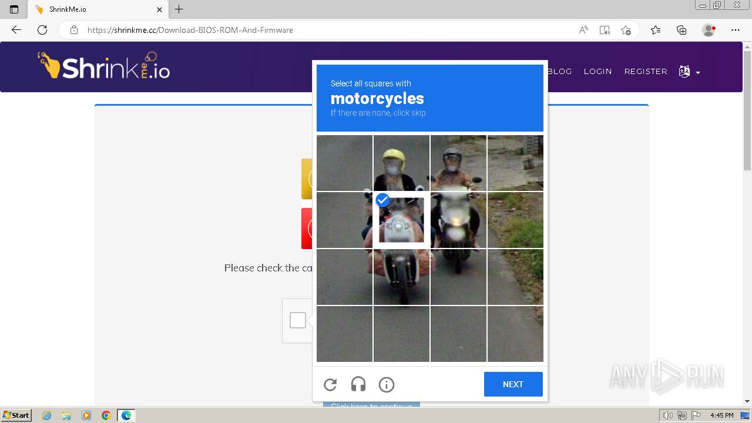Click the address bar URL
Image resolution: width=752 pixels, height=423 pixels.
(x=190, y=30)
